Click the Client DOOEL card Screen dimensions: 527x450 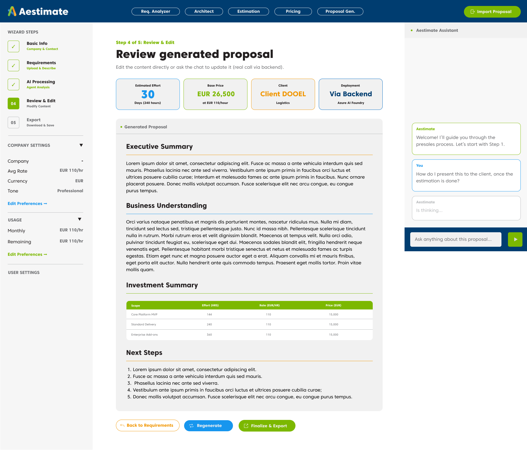tap(283, 94)
